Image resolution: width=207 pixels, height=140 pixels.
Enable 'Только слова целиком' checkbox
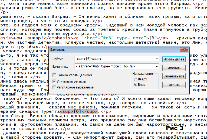[x=54, y=75]
